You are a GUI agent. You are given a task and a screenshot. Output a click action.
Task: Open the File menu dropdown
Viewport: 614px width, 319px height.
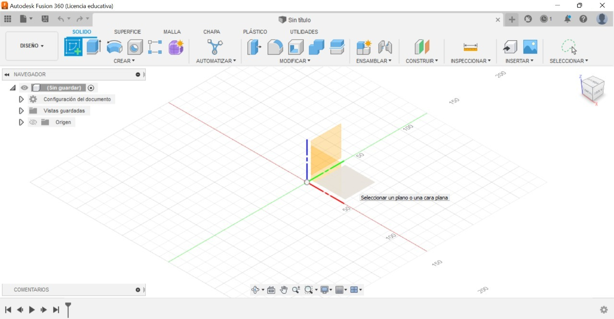(26, 19)
